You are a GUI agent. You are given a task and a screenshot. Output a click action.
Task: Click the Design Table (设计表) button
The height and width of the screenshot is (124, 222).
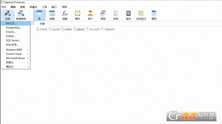coord(54,29)
